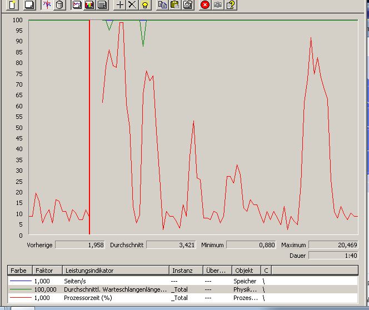Delete selected counter with X icon
This screenshot has height=310, width=369.
pyautogui.click(x=132, y=4)
